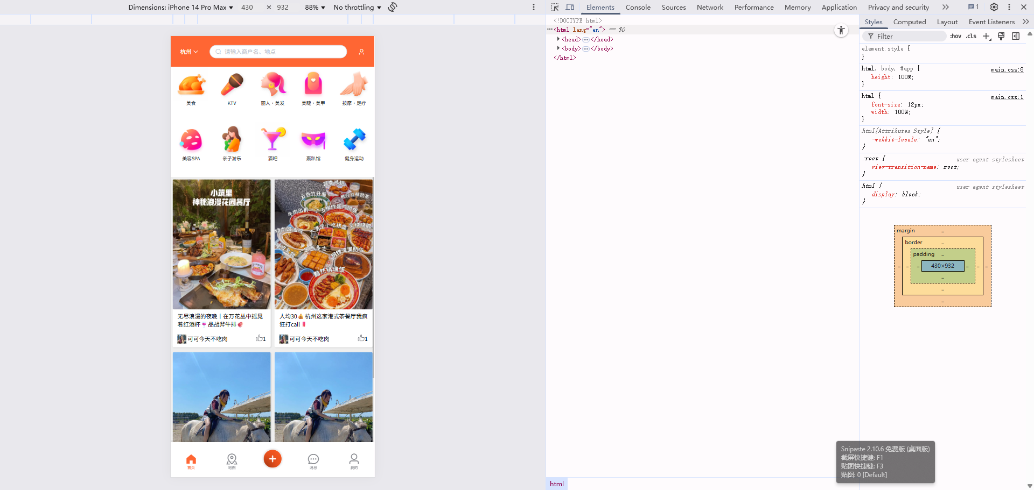Open the Dimensions iPhone 14 Pro Max dropdown
1034x490 pixels.
[x=180, y=7]
